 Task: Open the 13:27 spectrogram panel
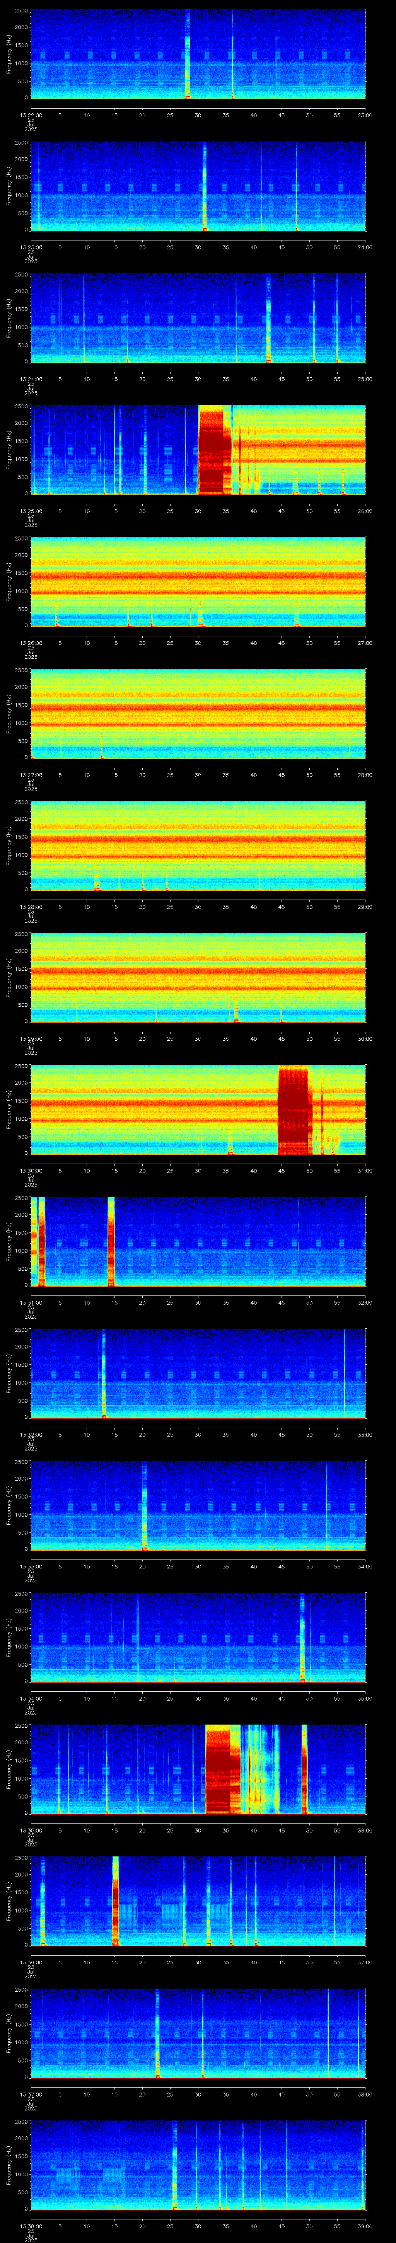click(198, 713)
